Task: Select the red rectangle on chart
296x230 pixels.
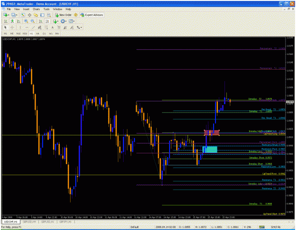Action: [x=212, y=133]
